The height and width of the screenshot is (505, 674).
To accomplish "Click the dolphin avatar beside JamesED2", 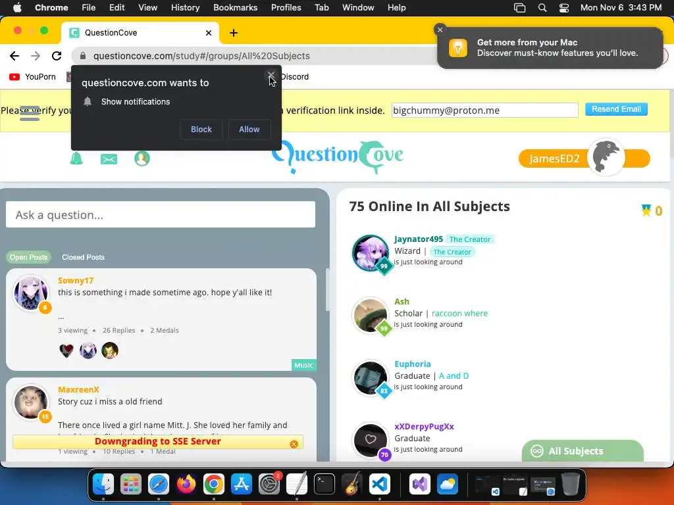I will point(606,157).
